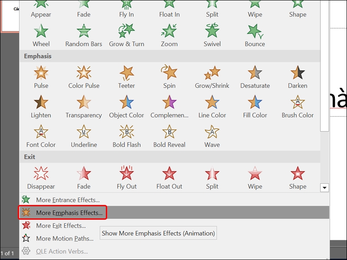Select the Pulse emphasis effect
Image resolution: width=347 pixels, height=260 pixels.
[x=41, y=77]
